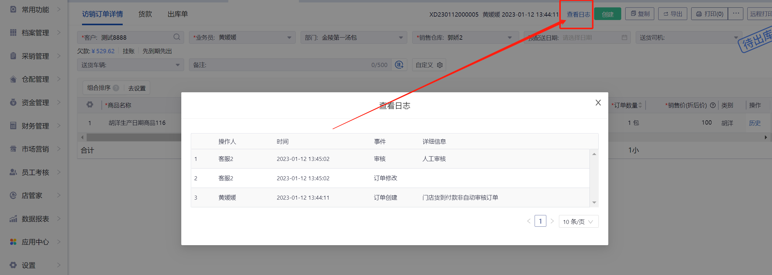The width and height of the screenshot is (772, 275).
Task: Click the 备注 input field
Action: pyautogui.click(x=290, y=65)
